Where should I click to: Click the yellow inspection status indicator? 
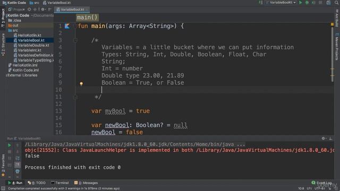[x=332, y=25]
